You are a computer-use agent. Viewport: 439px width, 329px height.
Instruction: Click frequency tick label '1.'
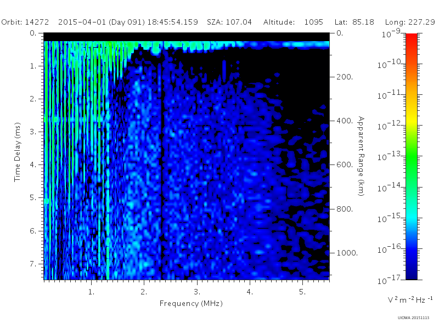click(91, 292)
